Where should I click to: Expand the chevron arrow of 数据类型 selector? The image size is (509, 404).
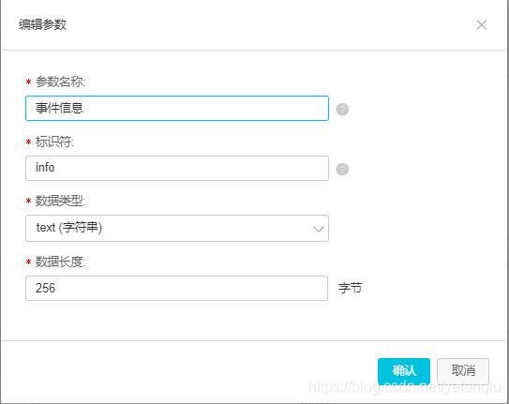(319, 229)
